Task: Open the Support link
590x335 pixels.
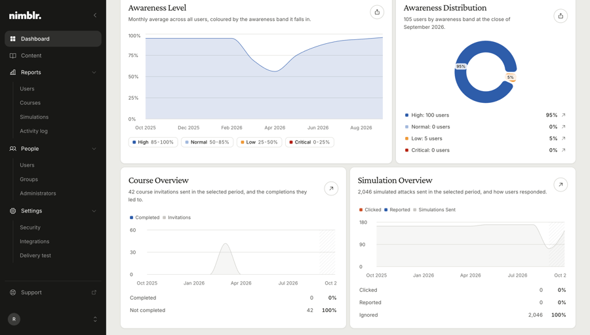Action: pos(53,292)
